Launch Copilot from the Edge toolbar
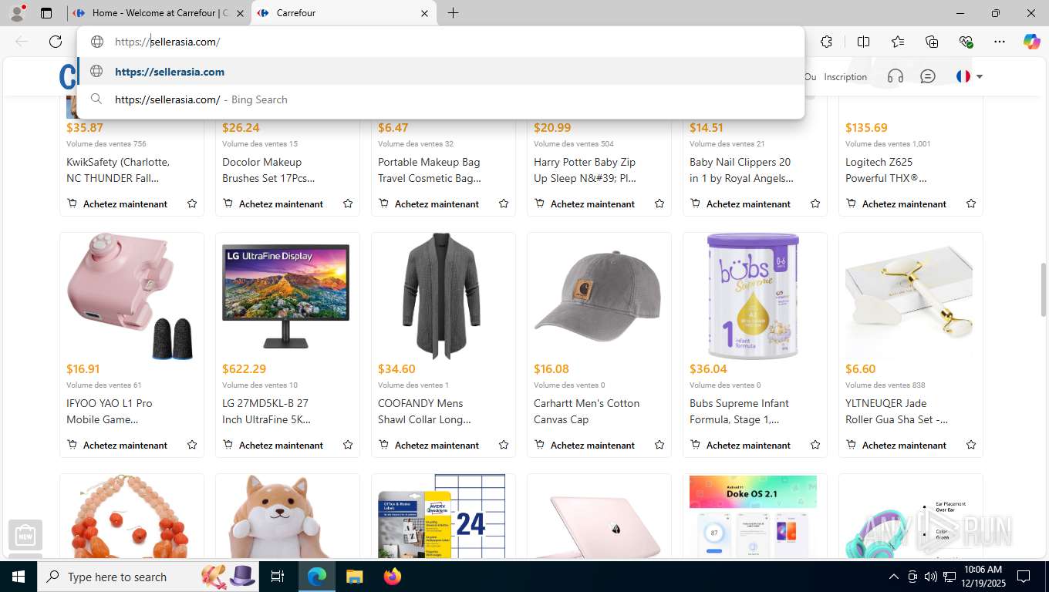The width and height of the screenshot is (1049, 592). point(1031,42)
